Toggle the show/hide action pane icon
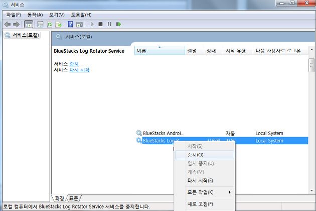 point(79,25)
